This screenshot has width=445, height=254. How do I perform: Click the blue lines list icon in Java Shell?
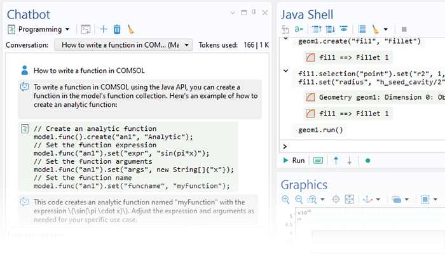tap(362, 29)
